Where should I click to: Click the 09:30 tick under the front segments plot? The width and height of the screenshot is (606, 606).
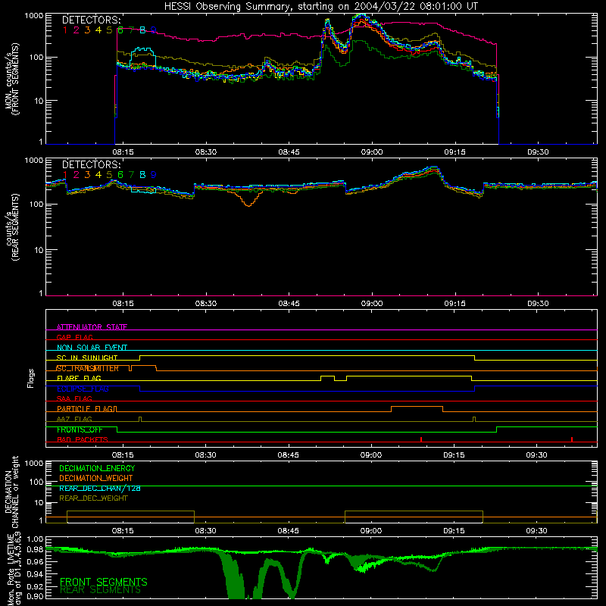[x=538, y=152]
